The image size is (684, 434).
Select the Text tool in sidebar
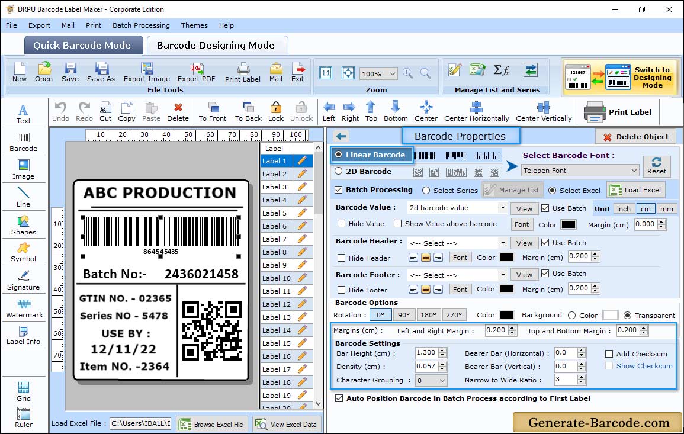pyautogui.click(x=24, y=114)
